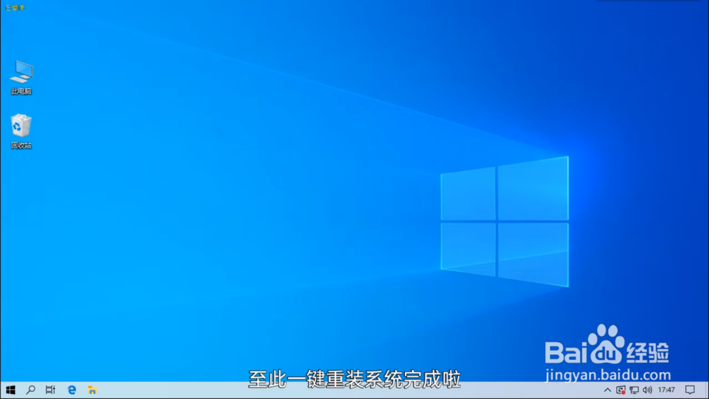
Task: Open the Action Center notifications icon
Action: point(690,390)
